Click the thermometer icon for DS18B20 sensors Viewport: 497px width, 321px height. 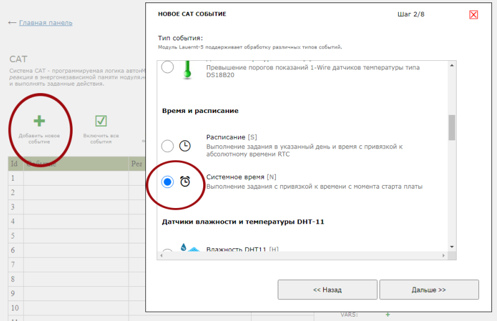point(188,70)
